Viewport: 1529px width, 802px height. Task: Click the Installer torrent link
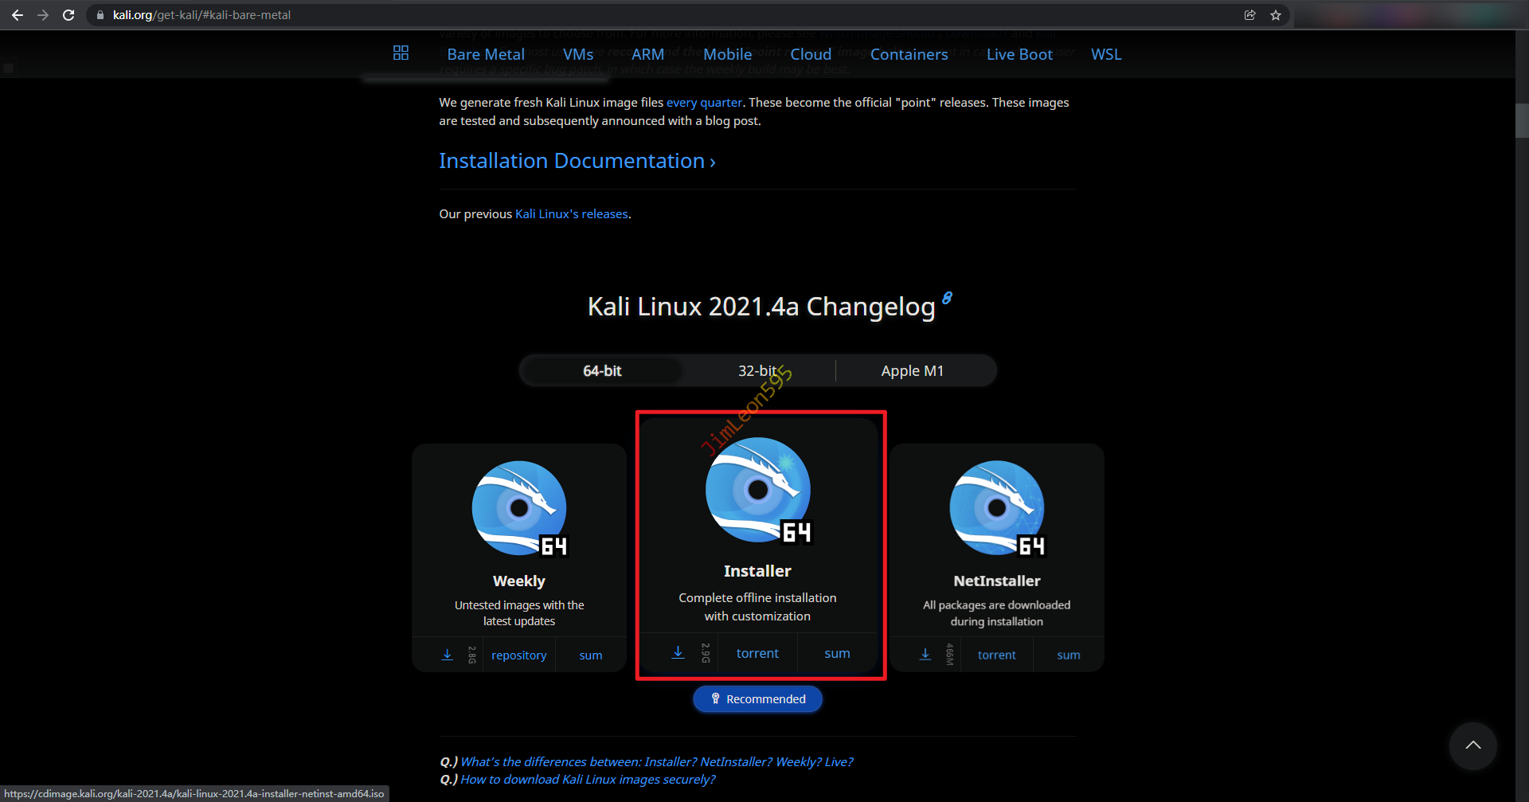757,653
